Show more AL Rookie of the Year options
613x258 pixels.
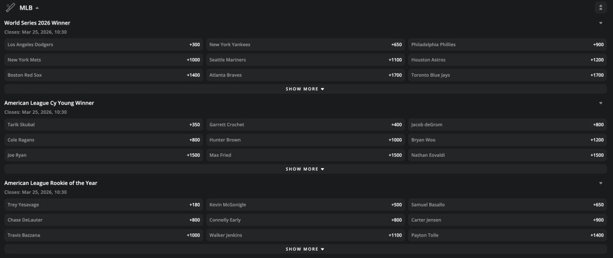(305, 250)
